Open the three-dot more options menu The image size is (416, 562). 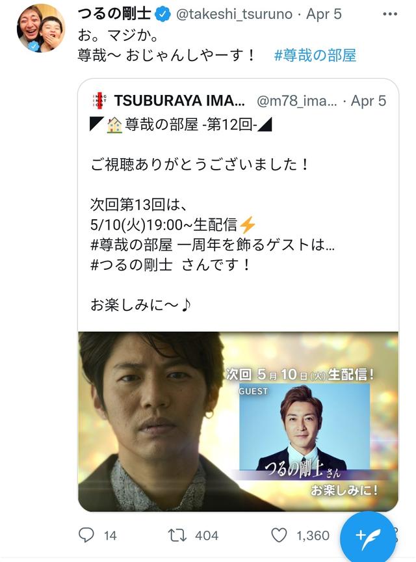click(390, 14)
